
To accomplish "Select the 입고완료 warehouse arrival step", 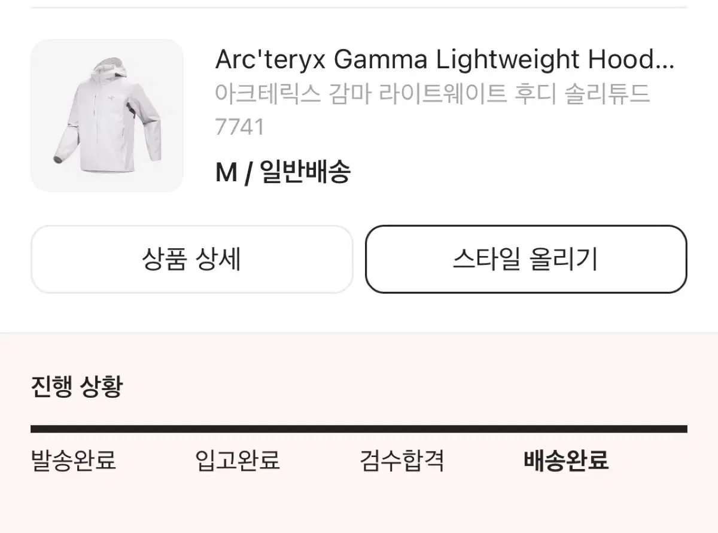I will pos(238,461).
